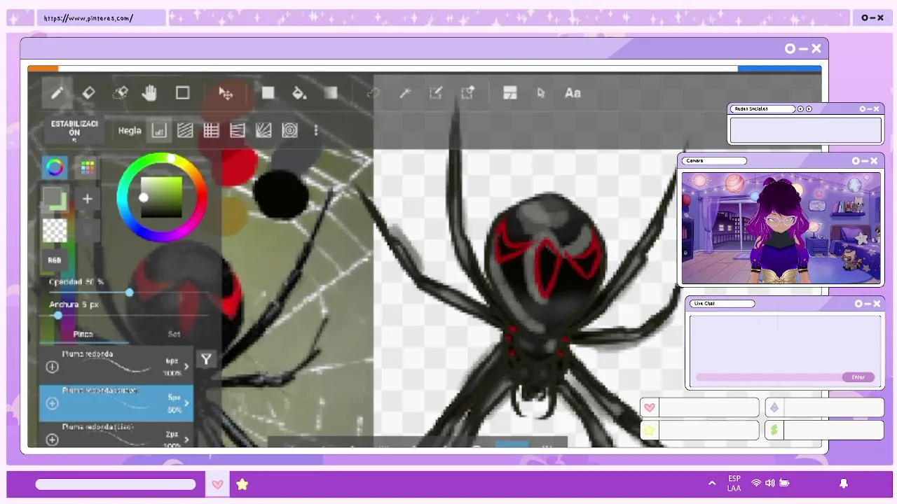Select the Aa text tool
The height and width of the screenshot is (504, 897).
pos(573,93)
